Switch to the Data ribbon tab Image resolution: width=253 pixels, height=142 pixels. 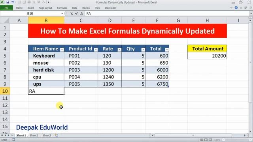(75, 8)
